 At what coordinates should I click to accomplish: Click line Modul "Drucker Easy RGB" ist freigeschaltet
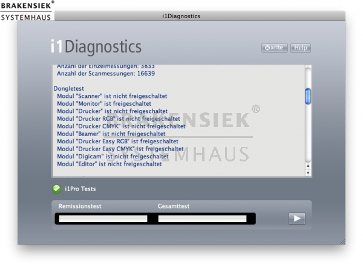point(117,141)
